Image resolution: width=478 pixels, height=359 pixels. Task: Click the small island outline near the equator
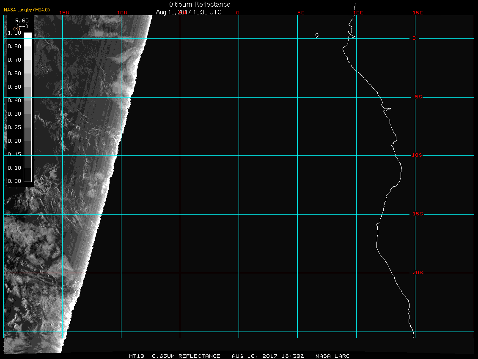pyautogui.click(x=316, y=35)
